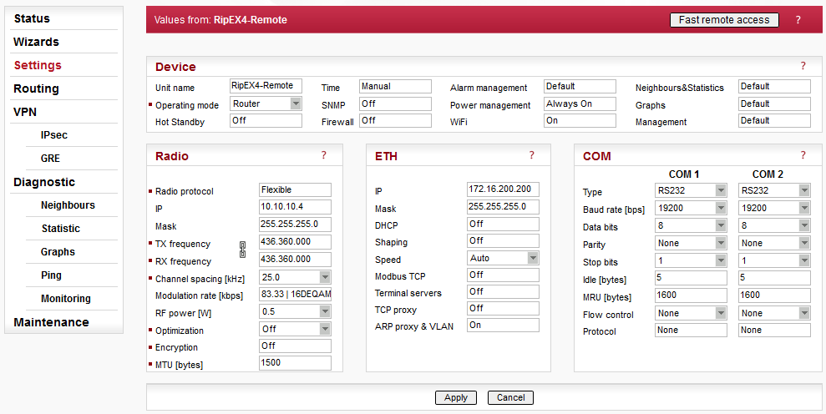Click the Cancel button

[x=510, y=397]
